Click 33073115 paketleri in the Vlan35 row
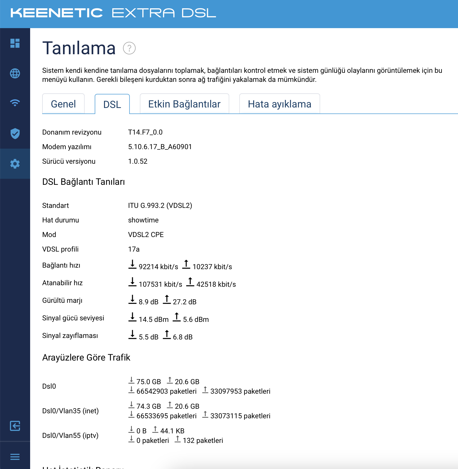The image size is (458, 469). 240,416
